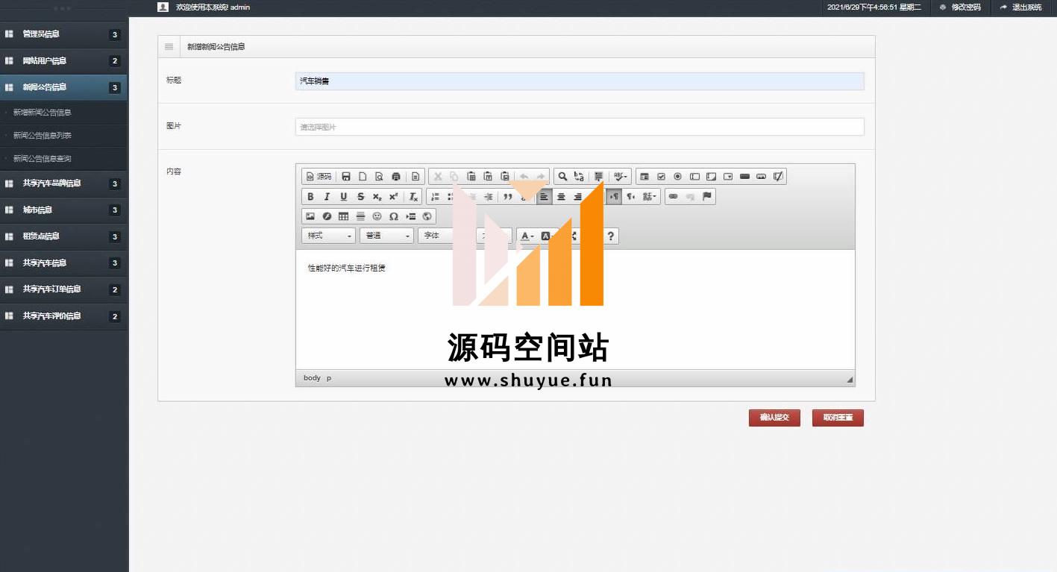This screenshot has height=572, width=1057.
Task: Open the Set Language dropdown in editor
Action: [x=650, y=197]
